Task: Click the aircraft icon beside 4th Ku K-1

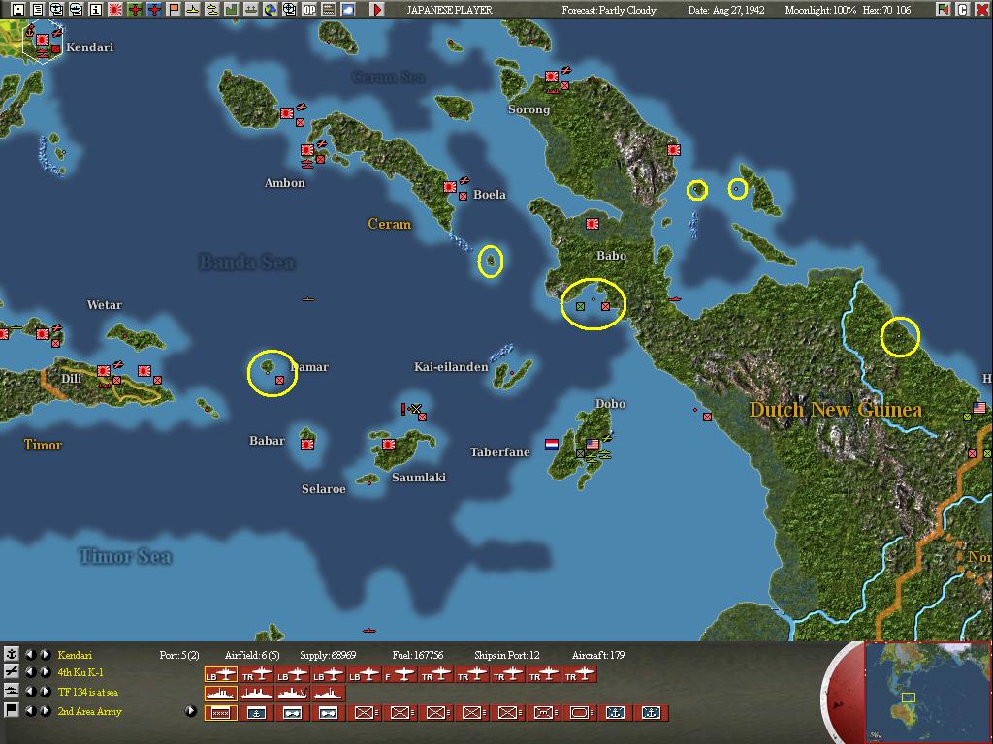Action: (x=11, y=672)
